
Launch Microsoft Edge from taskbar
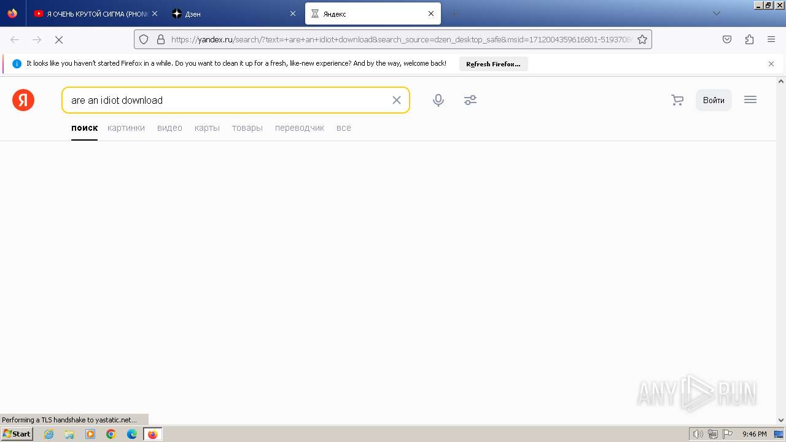pos(132,434)
